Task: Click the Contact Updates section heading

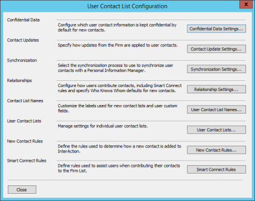Action: 23,40
